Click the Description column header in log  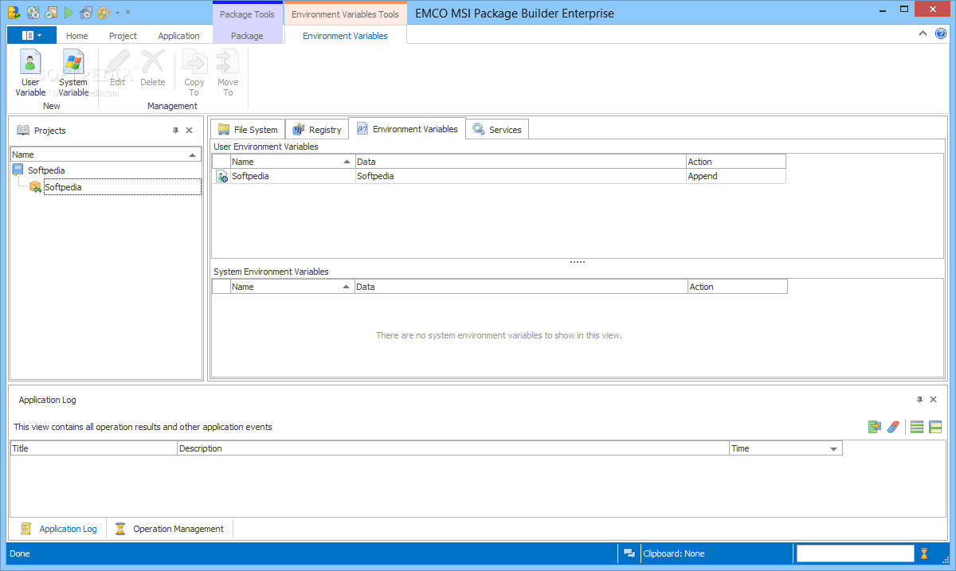pos(453,448)
